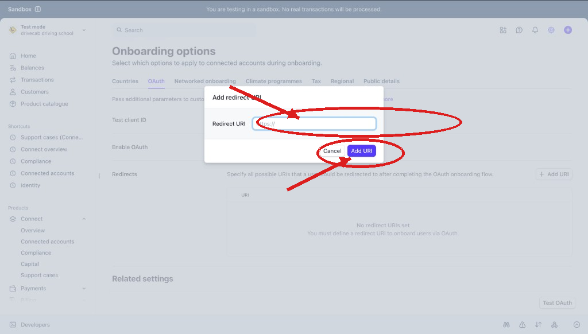The width and height of the screenshot is (588, 334).
Task: Switch to the Countries tab
Action: [125, 81]
